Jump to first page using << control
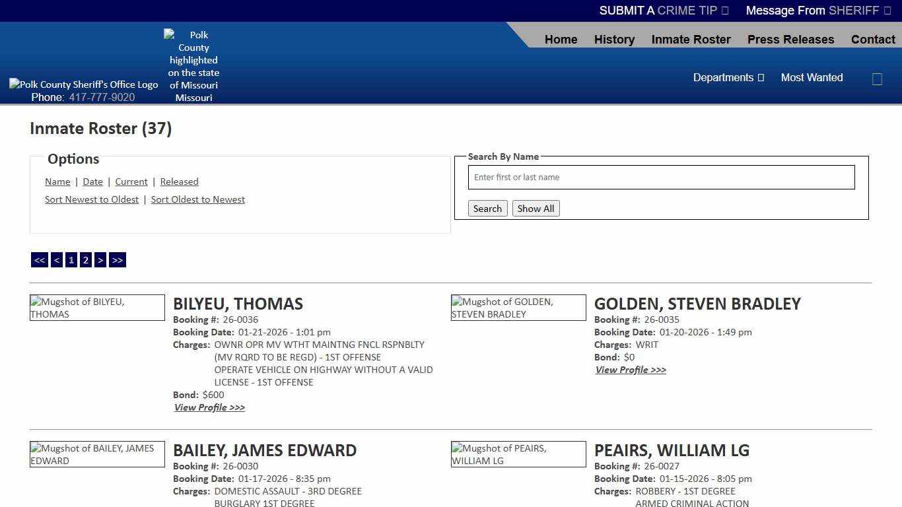The width and height of the screenshot is (902, 507). 39,259
